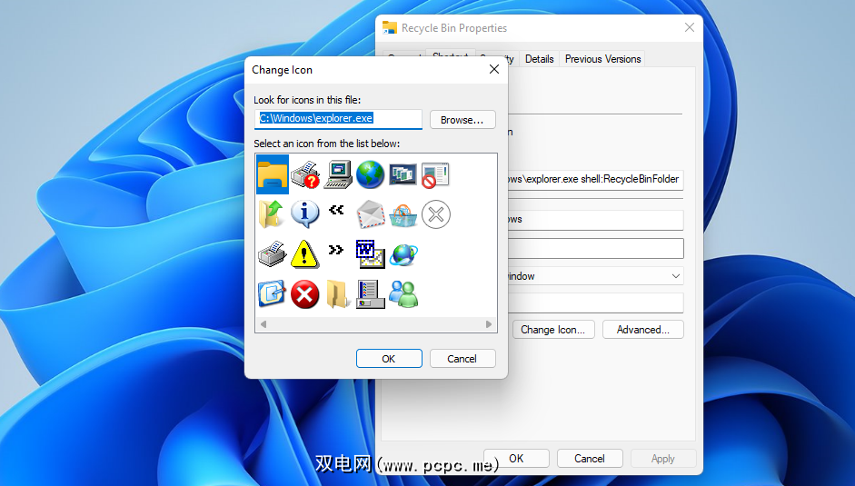Pick the blue information bubble icon
The height and width of the screenshot is (486, 855).
tap(304, 213)
